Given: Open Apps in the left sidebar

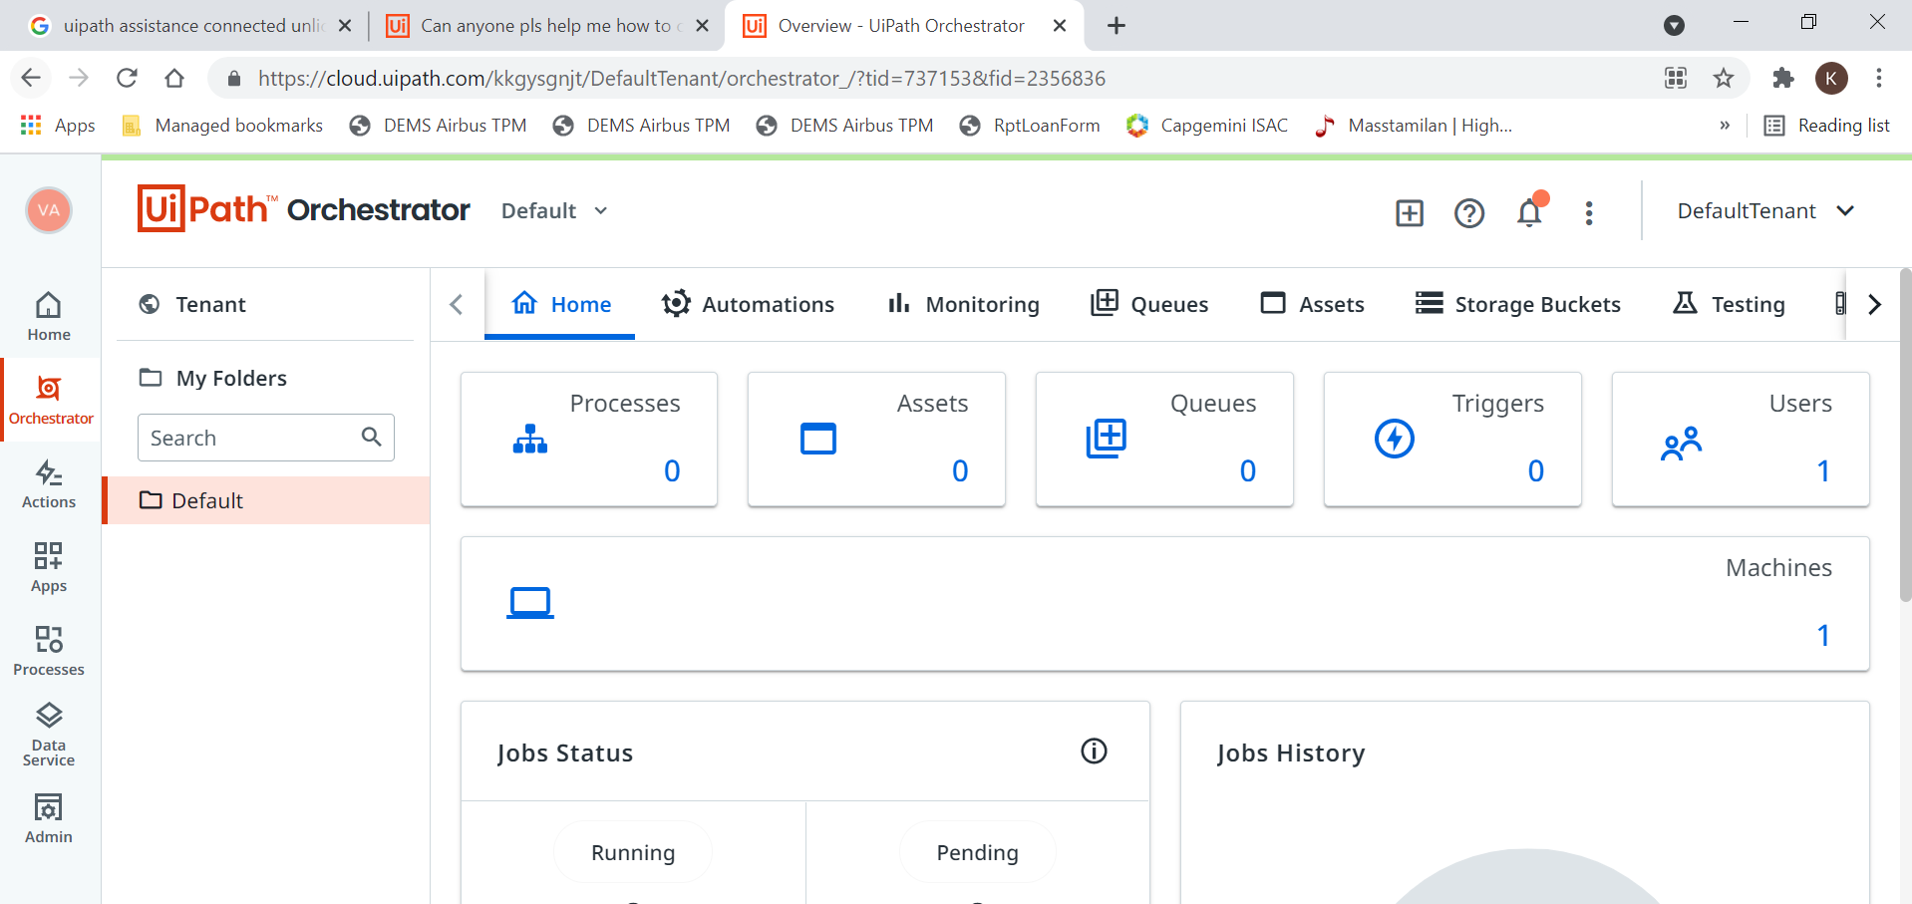Looking at the screenshot, I should coord(49,567).
